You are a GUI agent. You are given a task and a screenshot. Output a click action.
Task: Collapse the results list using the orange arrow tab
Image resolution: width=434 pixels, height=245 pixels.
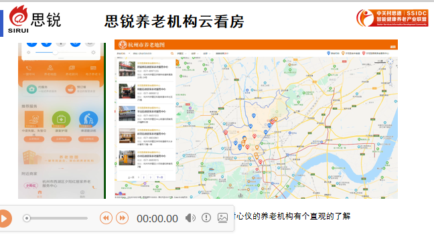tap(177, 62)
